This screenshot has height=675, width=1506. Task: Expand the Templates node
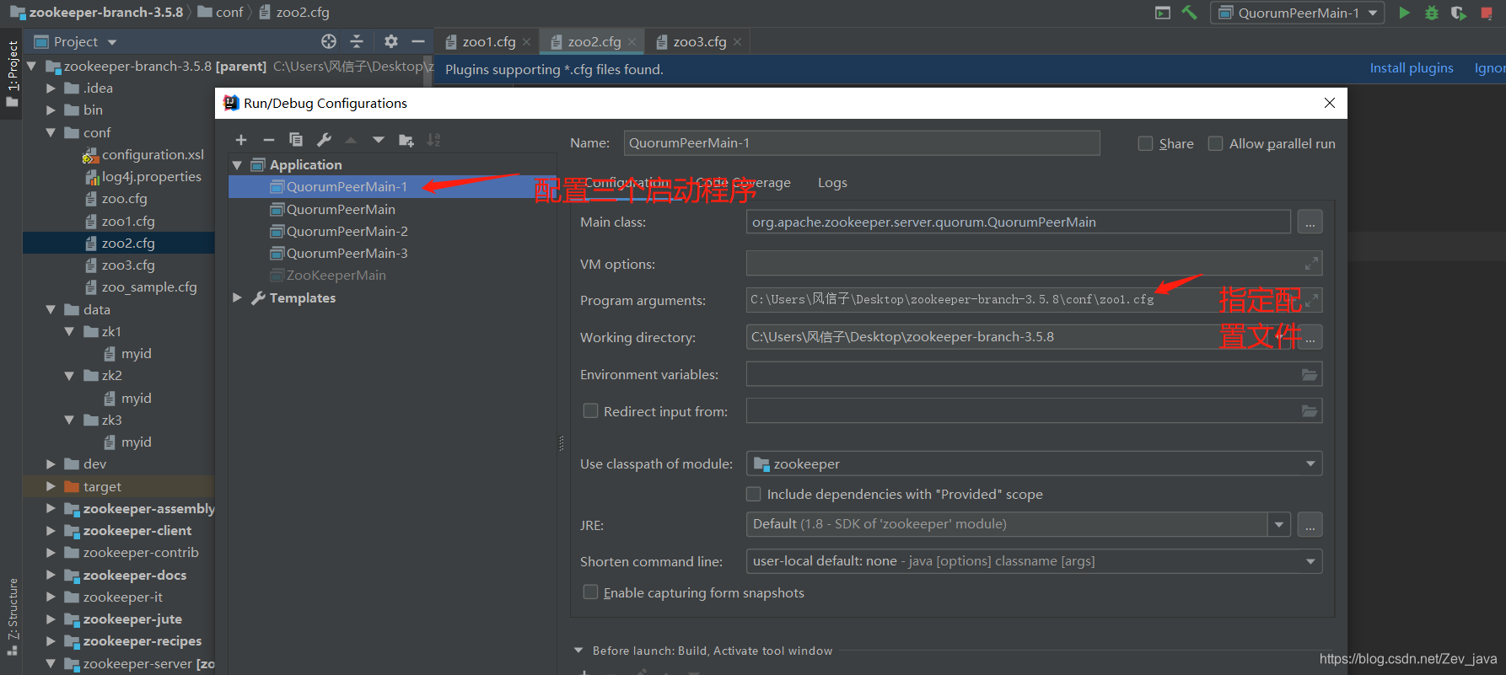(237, 297)
